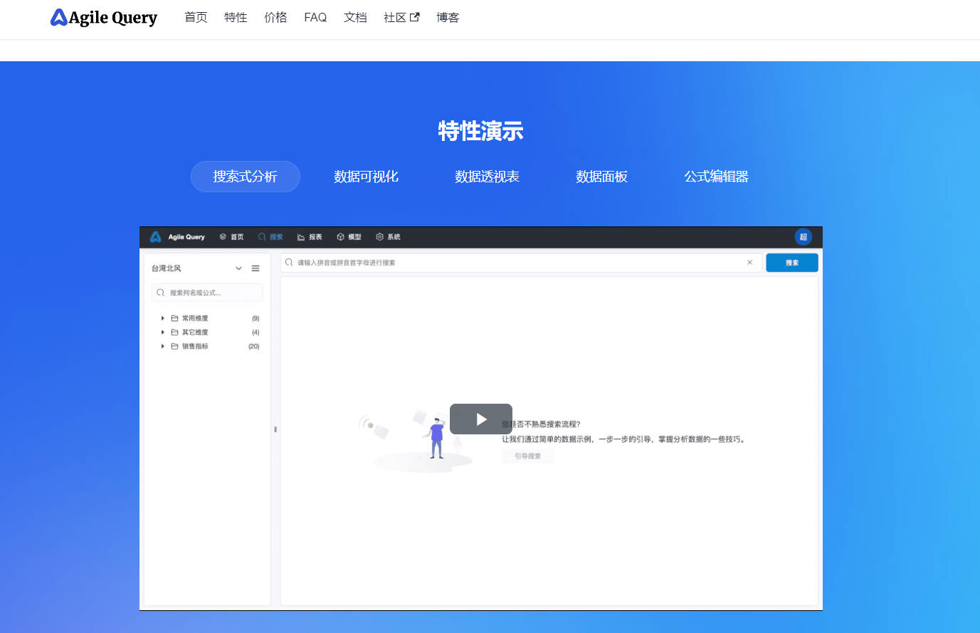The width and height of the screenshot is (980, 633).
Task: Expand the 其它维度 folder
Action: coord(163,333)
